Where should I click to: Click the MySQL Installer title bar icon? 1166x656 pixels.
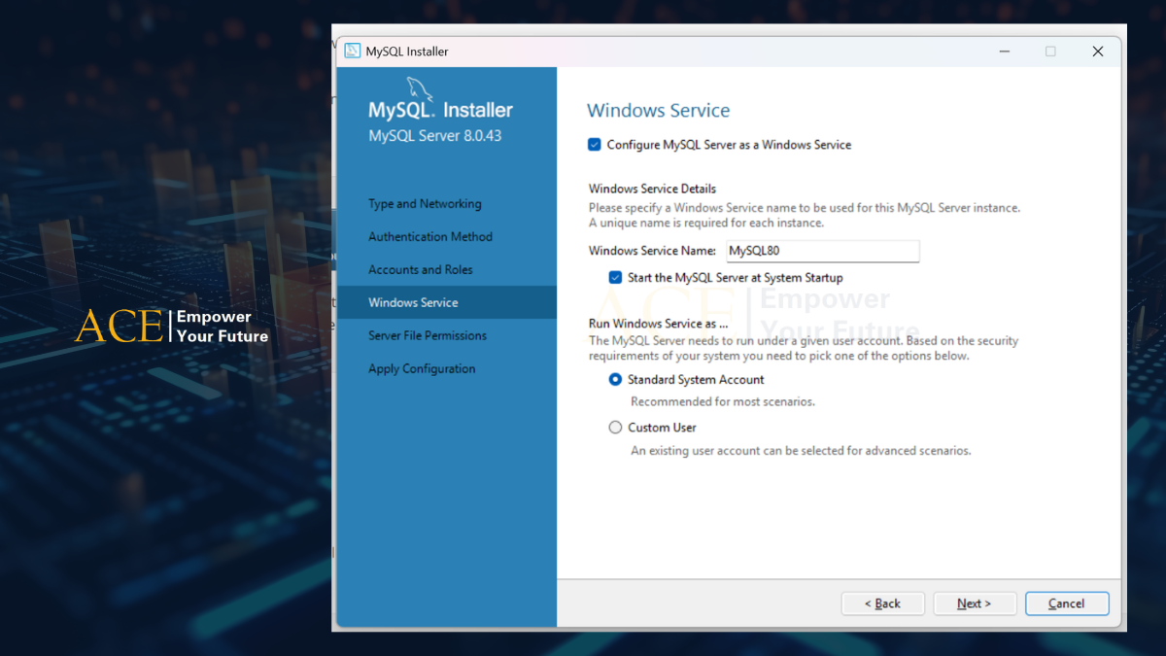tap(352, 52)
